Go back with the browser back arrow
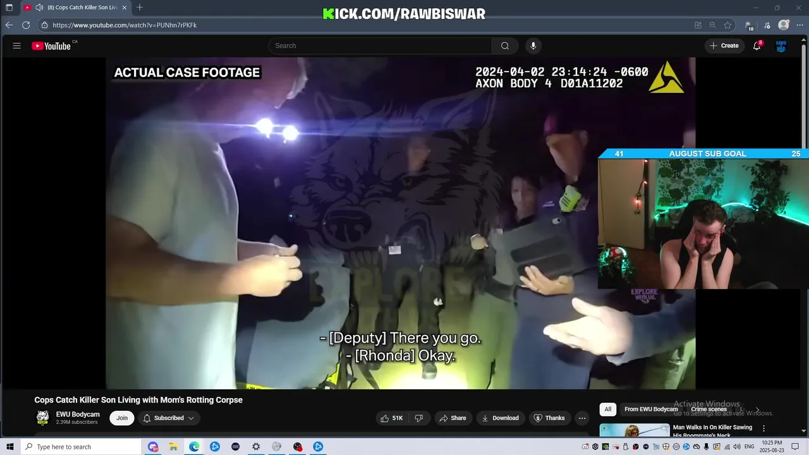The height and width of the screenshot is (455, 809). 9,25
